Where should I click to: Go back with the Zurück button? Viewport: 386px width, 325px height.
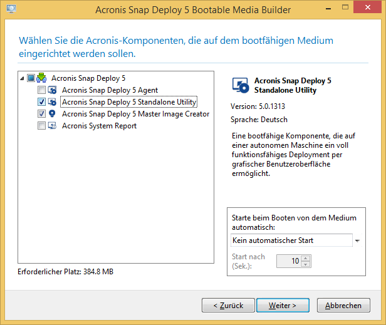228,306
